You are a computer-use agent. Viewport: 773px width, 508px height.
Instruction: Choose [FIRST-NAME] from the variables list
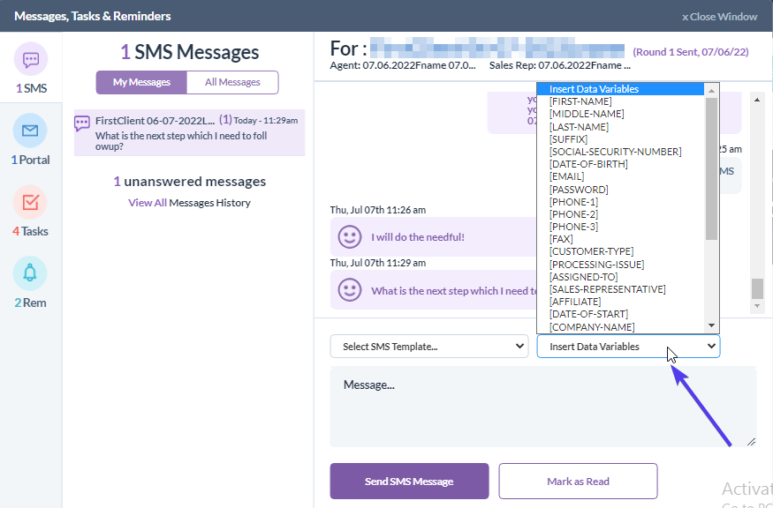pos(580,101)
